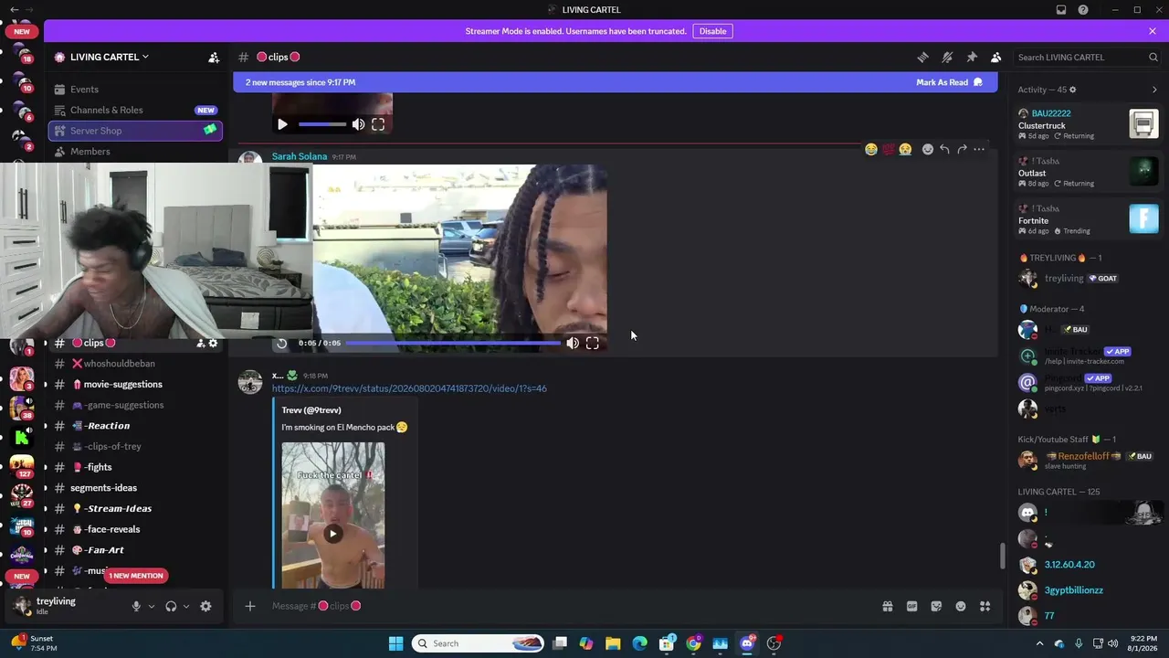Forward Sarah Solana's message
The height and width of the screenshot is (658, 1169).
click(962, 149)
